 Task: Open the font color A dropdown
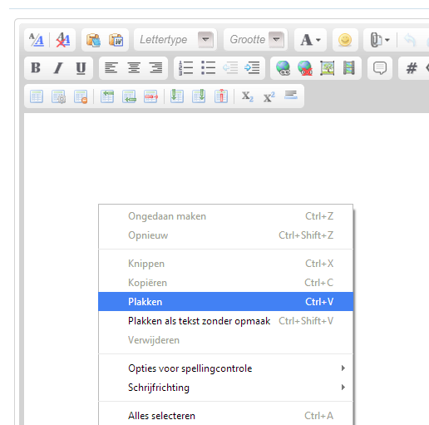tap(310, 40)
